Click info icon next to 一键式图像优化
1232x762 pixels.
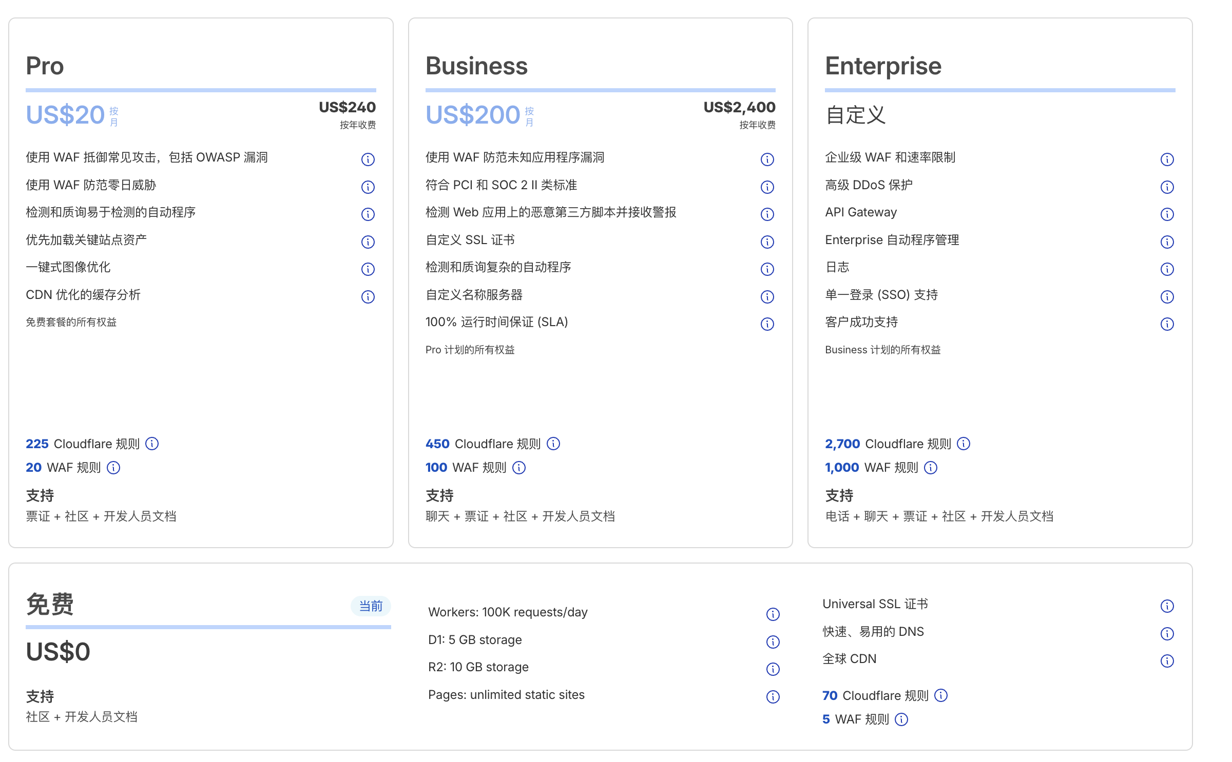click(368, 269)
